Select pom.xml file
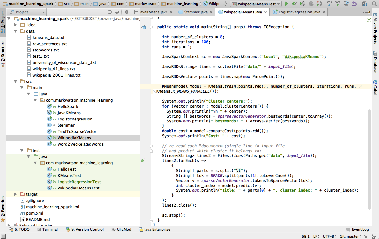The width and height of the screenshot is (379, 239). click(x=35, y=213)
